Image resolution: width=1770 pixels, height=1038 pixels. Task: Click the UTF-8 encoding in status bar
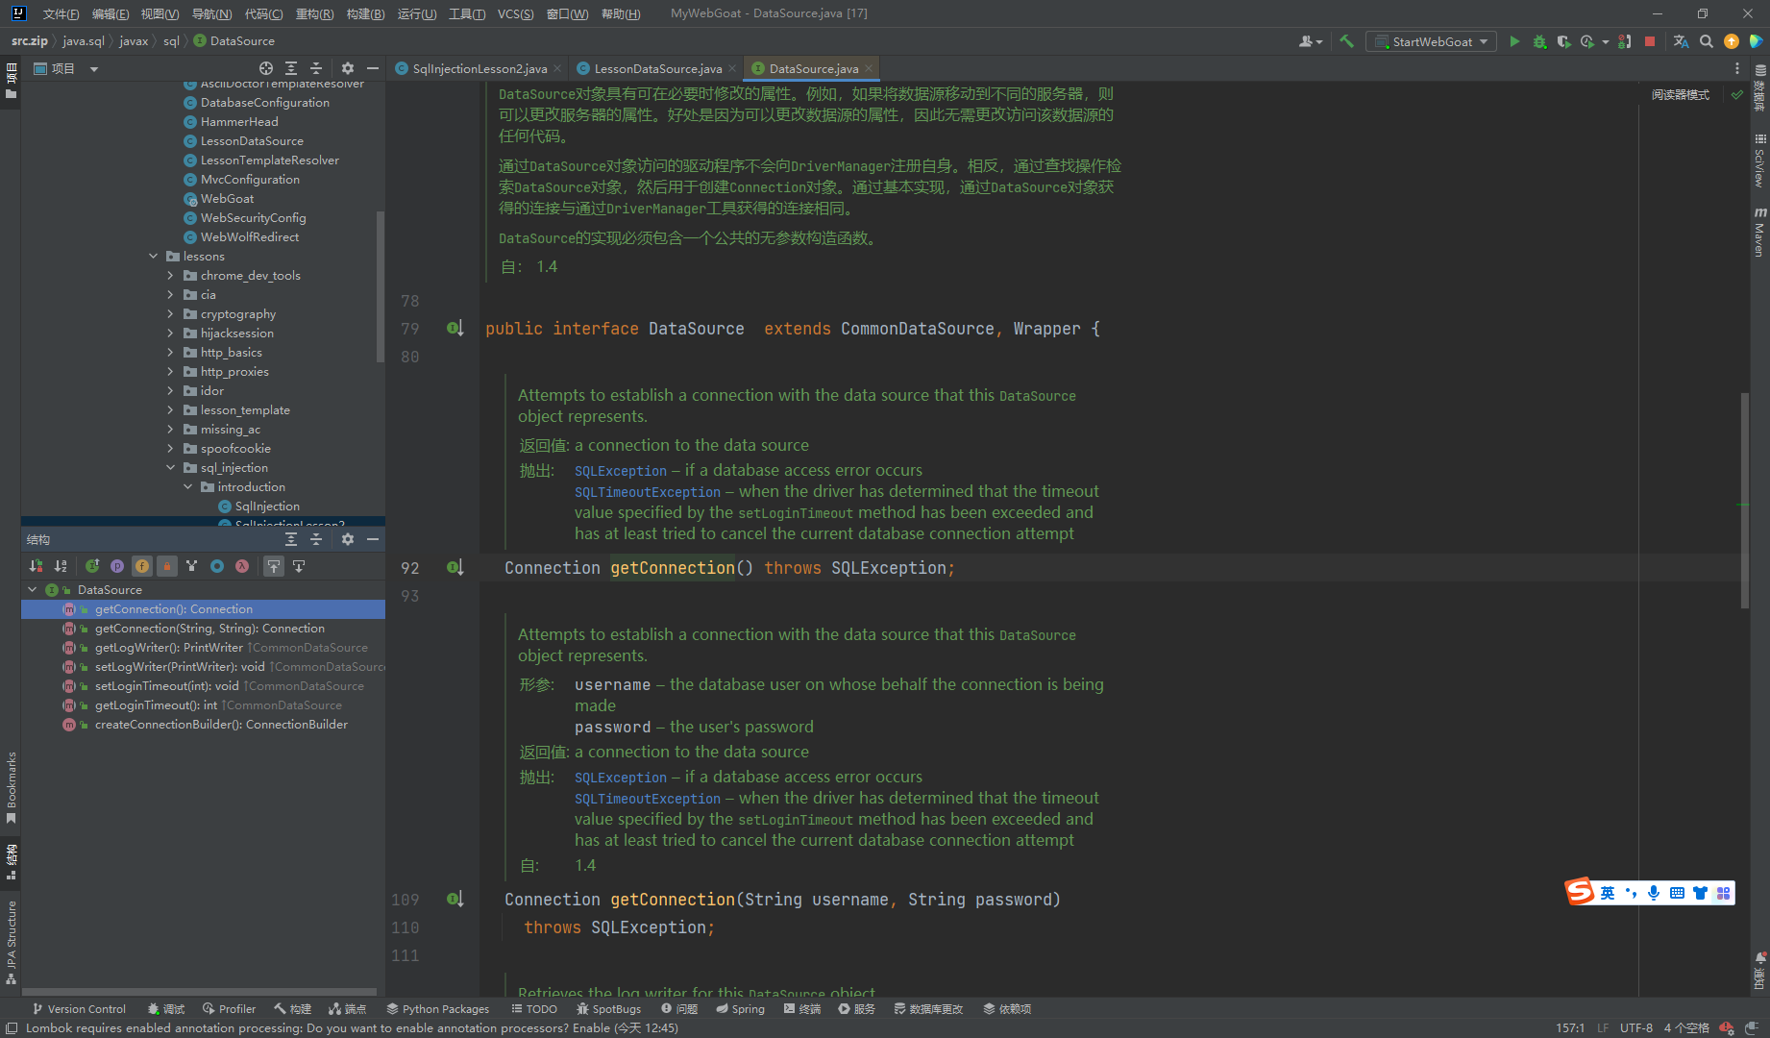[x=1635, y=1027]
